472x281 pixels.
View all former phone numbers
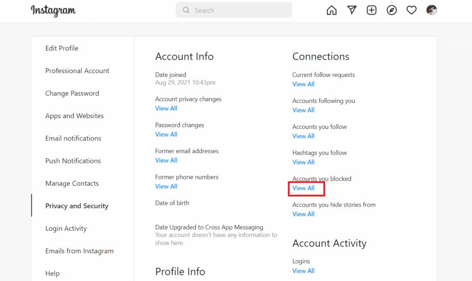166,186
